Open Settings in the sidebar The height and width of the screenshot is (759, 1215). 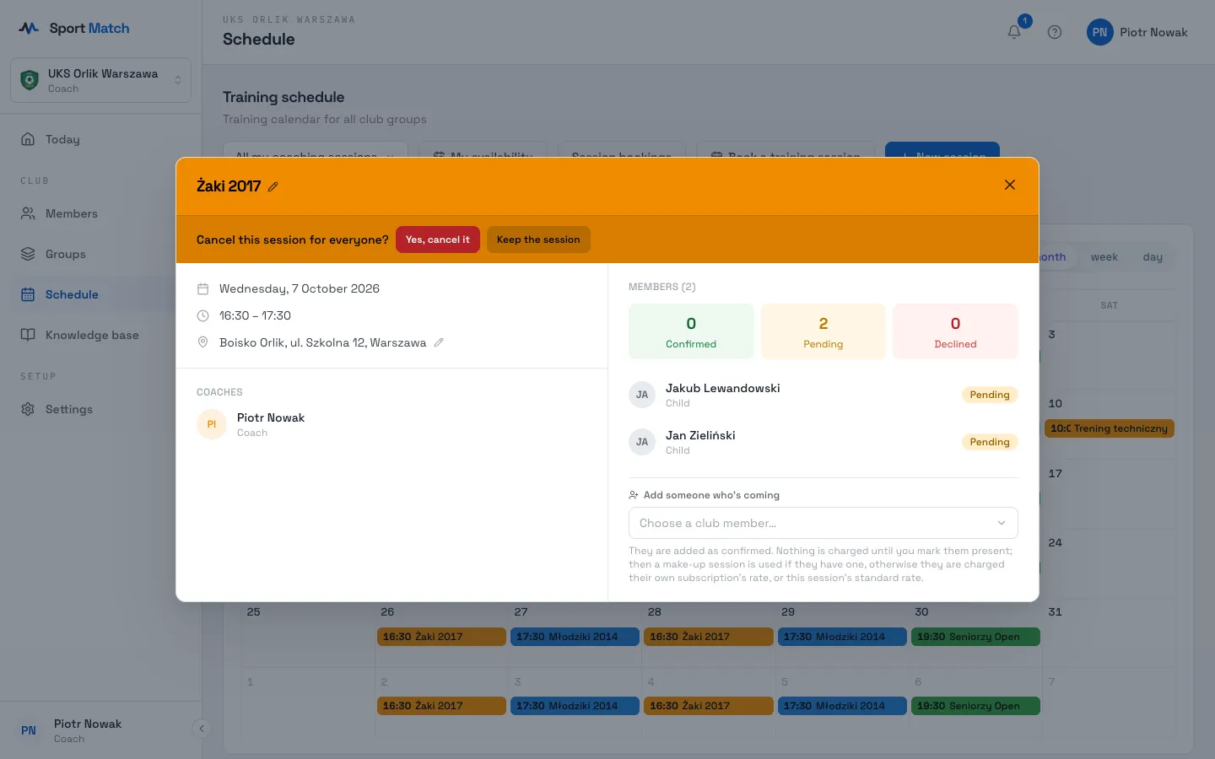[101, 409]
